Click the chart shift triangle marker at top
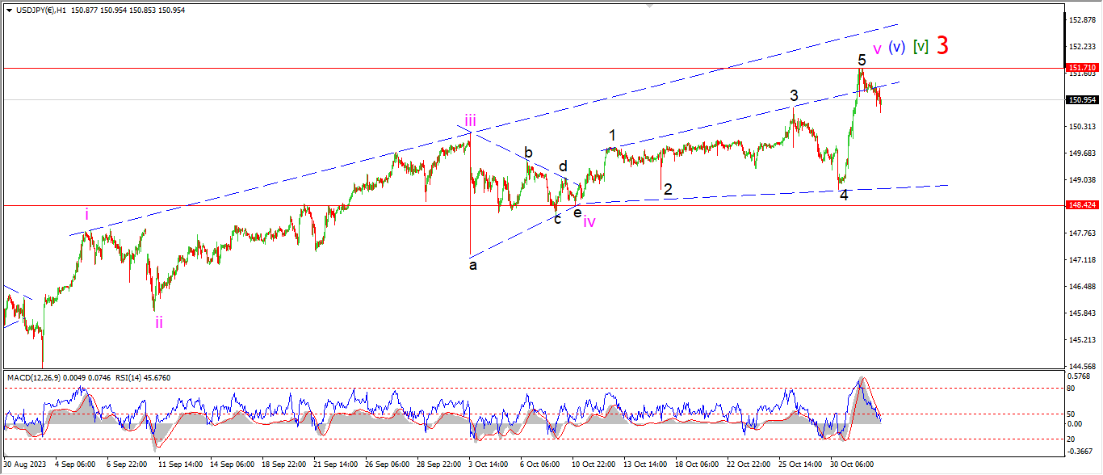This screenshot has height=475, width=1103. point(648,6)
